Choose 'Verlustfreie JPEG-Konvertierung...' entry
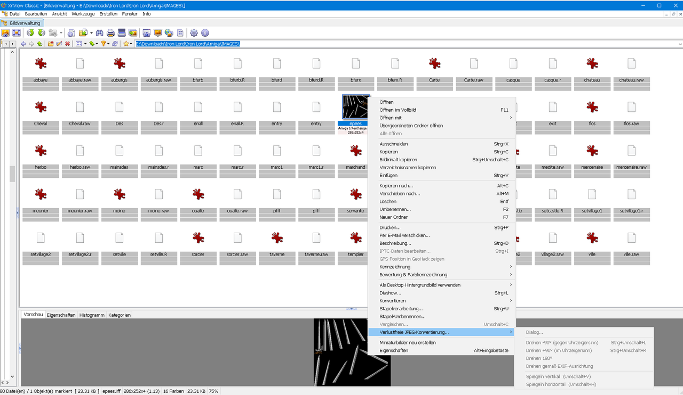683x395 pixels. [x=441, y=332]
